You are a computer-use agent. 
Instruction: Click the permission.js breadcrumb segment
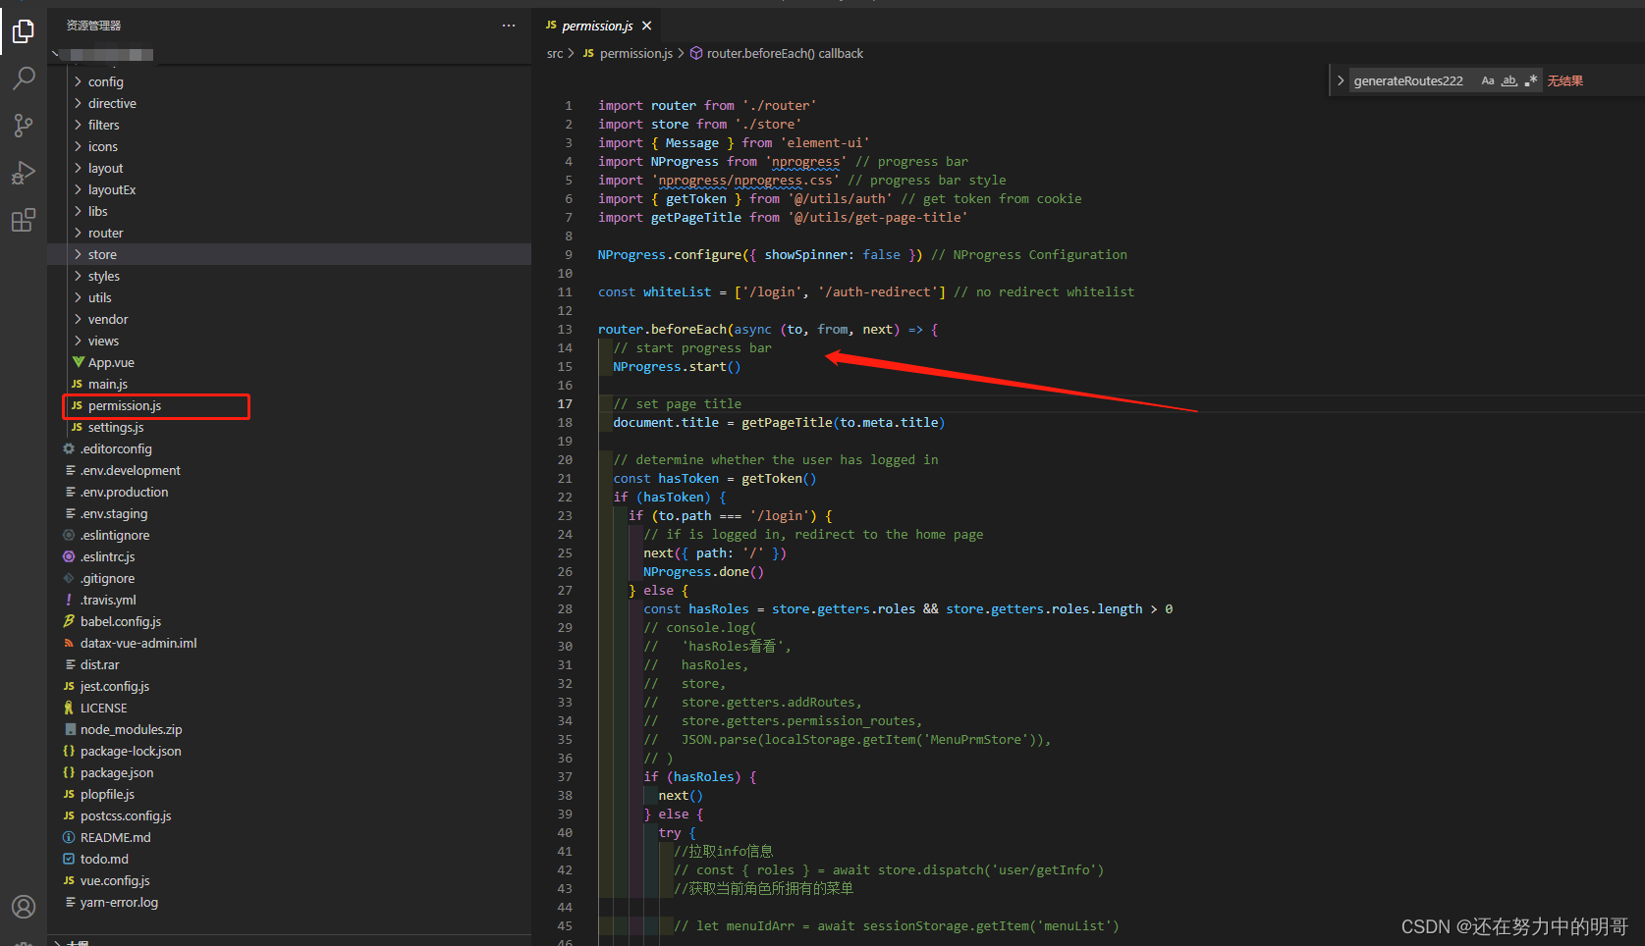pos(629,54)
